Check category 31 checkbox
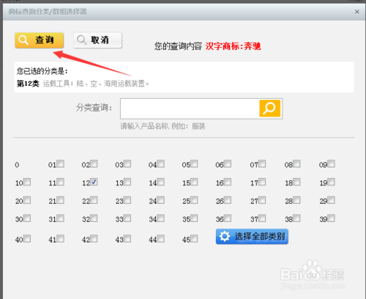366x299 pixels. click(x=61, y=218)
